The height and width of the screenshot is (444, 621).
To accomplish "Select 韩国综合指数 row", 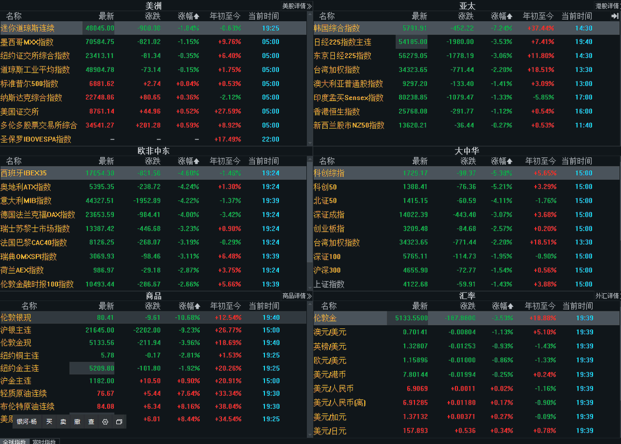I will coord(466,28).
